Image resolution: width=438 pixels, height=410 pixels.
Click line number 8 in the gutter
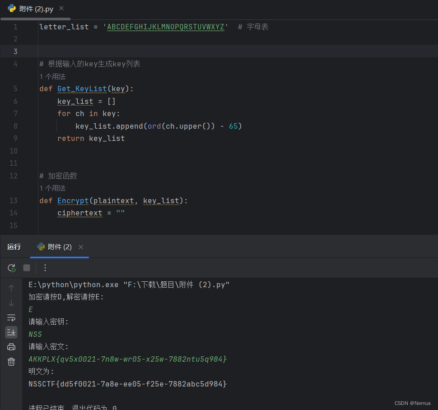pyautogui.click(x=15, y=126)
